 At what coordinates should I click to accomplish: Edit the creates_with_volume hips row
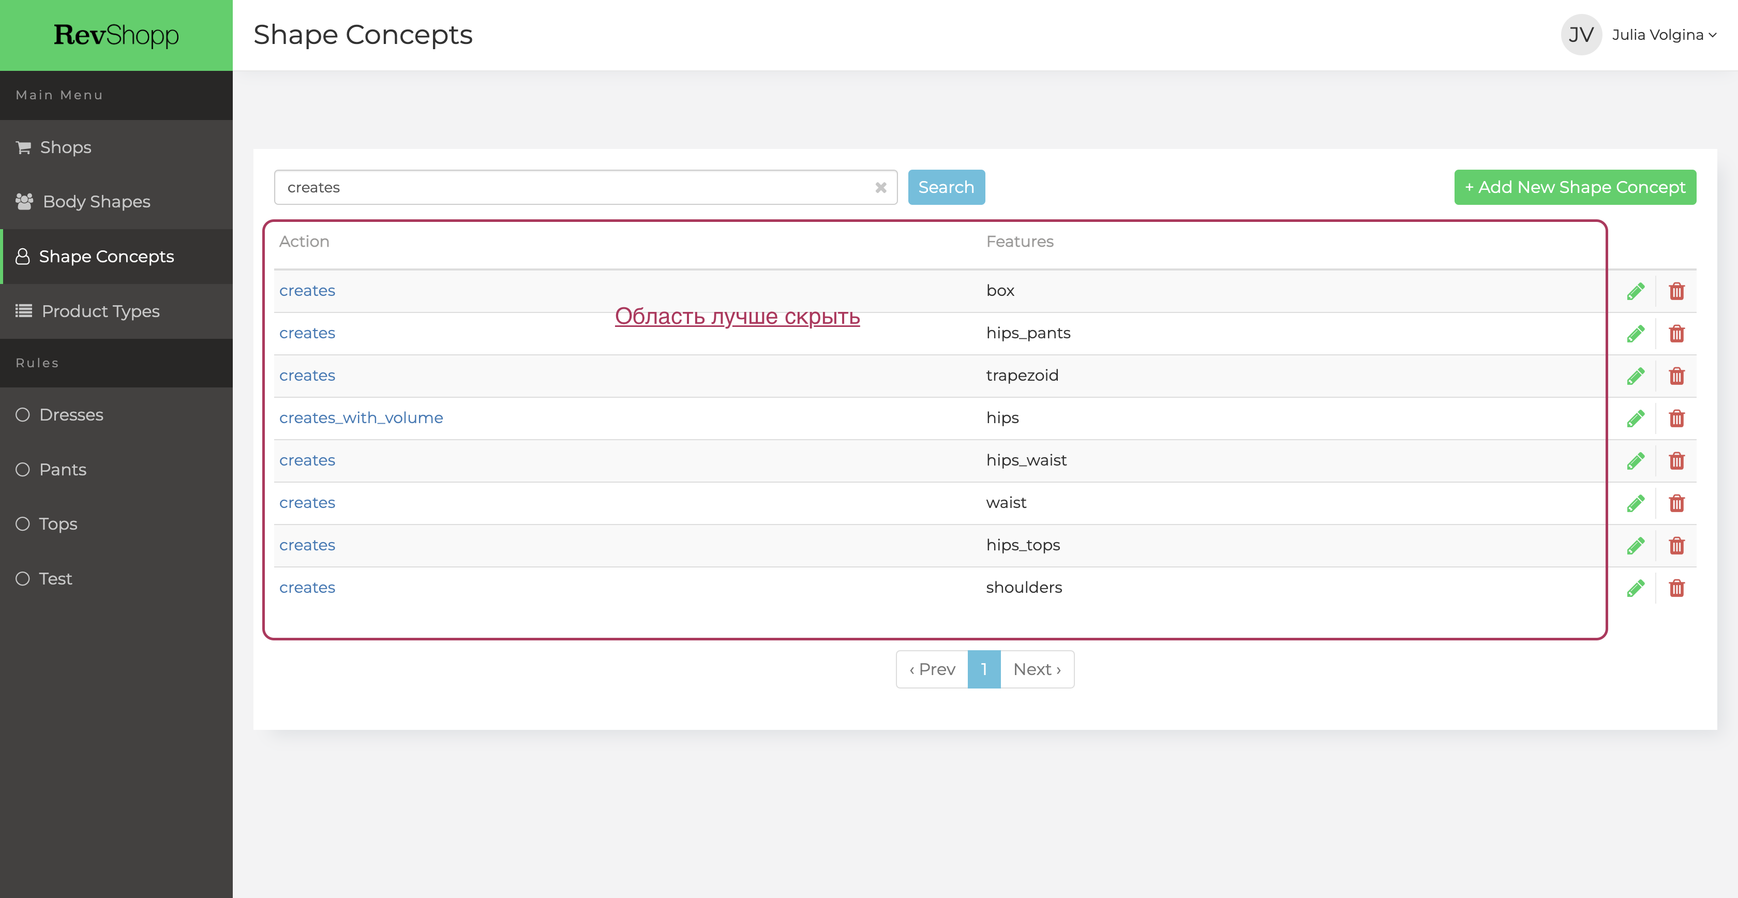coord(1636,419)
